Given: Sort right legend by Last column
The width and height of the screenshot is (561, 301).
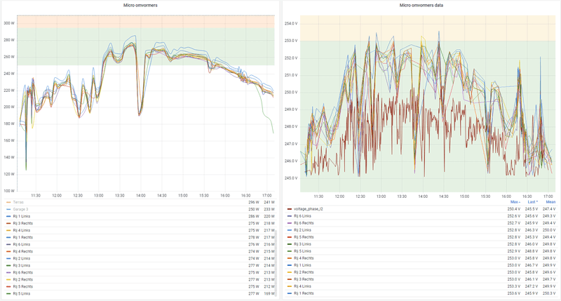Looking at the screenshot, I should click(533, 202).
